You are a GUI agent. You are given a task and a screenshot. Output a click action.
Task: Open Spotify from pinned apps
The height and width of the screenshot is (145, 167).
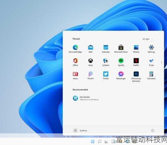point(121,62)
